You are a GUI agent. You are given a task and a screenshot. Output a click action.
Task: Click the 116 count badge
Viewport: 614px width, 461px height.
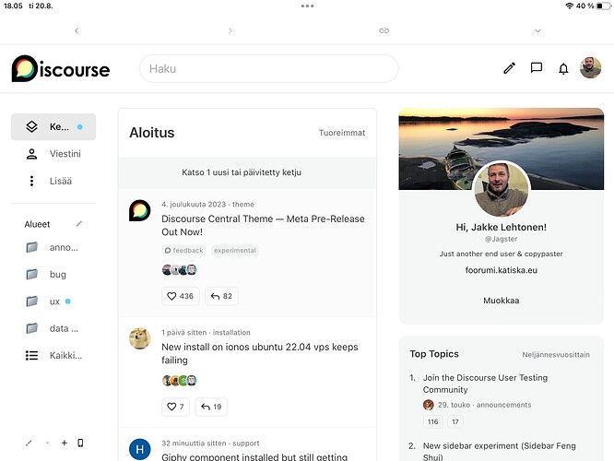(x=432, y=422)
